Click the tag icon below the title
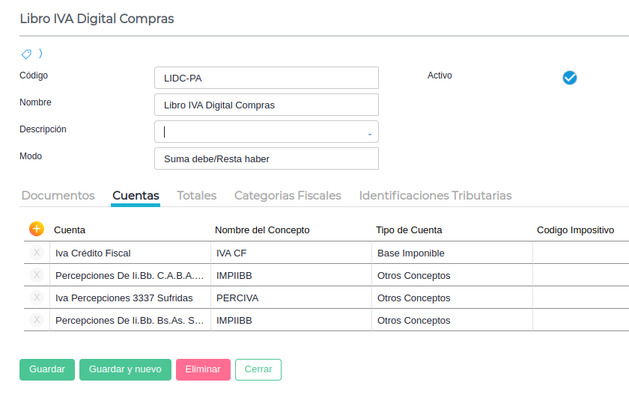The width and height of the screenshot is (629, 394). click(26, 54)
